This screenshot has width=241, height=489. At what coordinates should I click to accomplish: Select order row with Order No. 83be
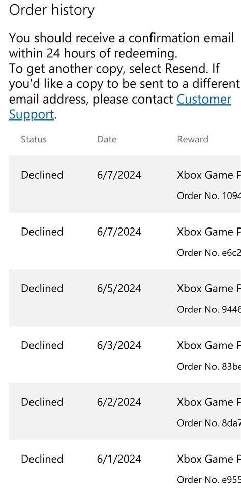tap(125, 354)
